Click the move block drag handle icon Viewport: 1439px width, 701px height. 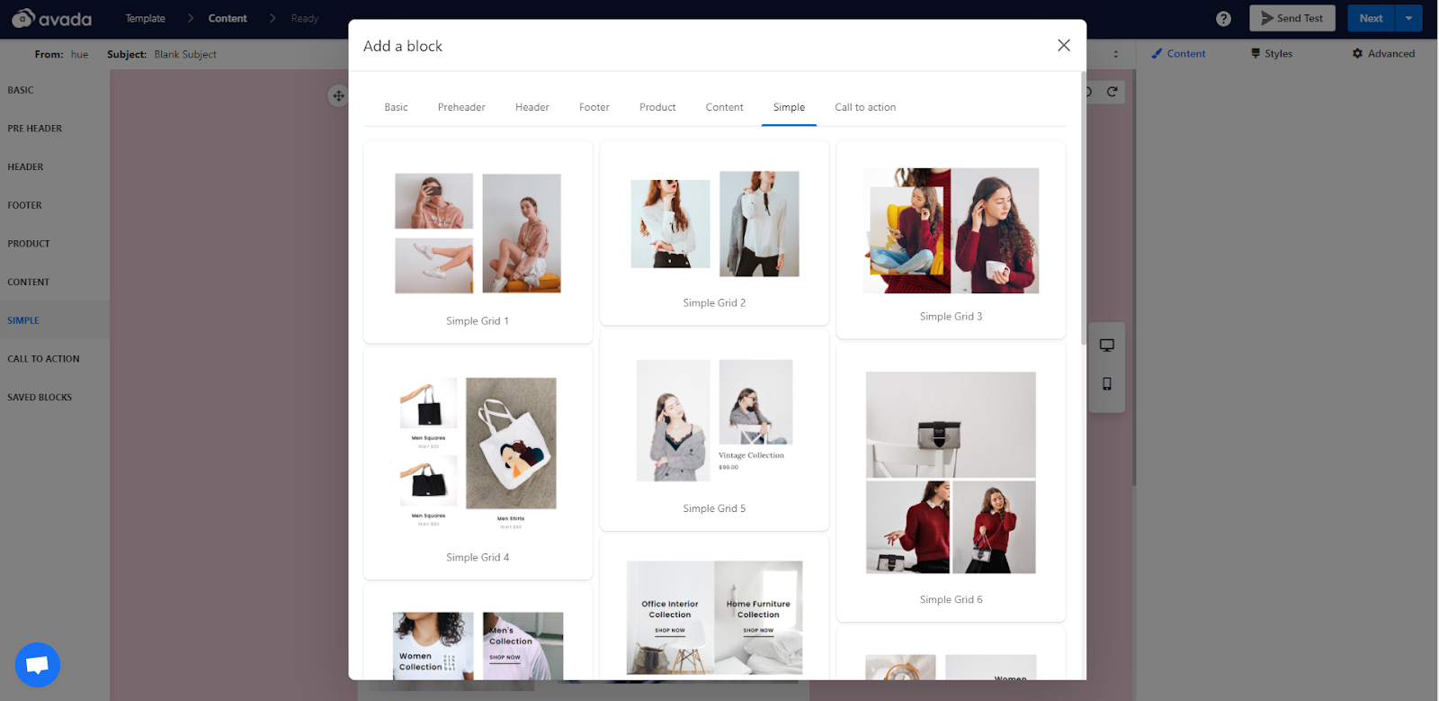tap(338, 95)
